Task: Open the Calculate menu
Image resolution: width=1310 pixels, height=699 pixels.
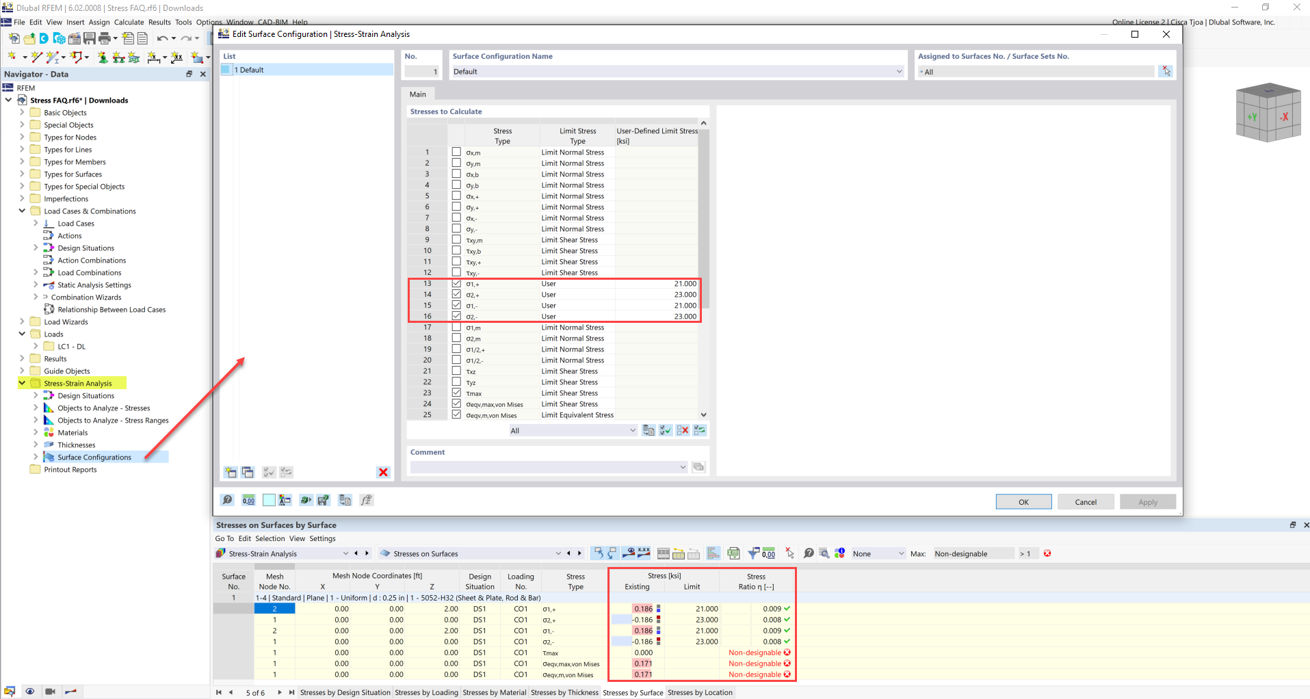Action: coord(129,22)
